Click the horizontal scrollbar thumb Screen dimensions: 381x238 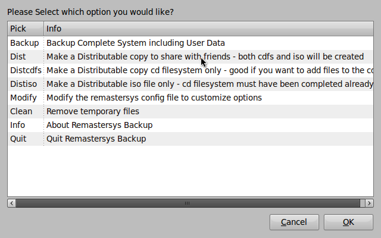[187, 203]
